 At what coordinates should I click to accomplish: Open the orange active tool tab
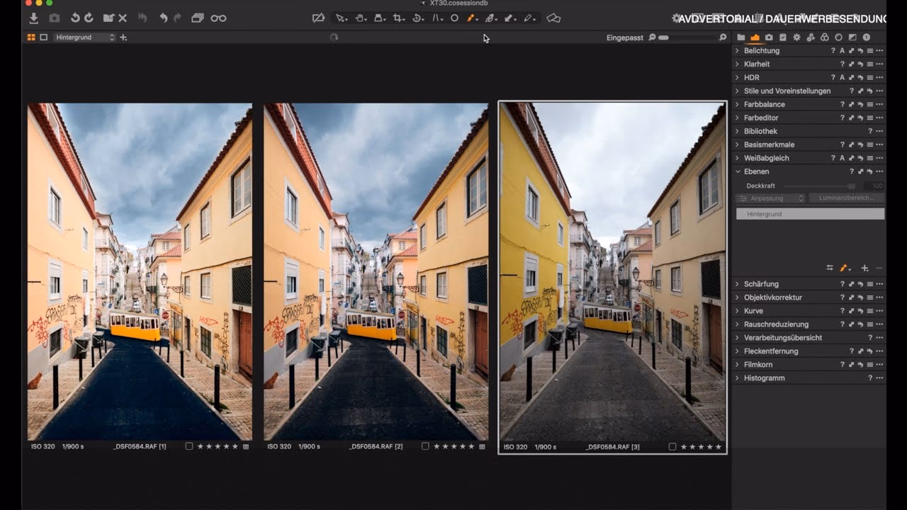[x=755, y=38]
